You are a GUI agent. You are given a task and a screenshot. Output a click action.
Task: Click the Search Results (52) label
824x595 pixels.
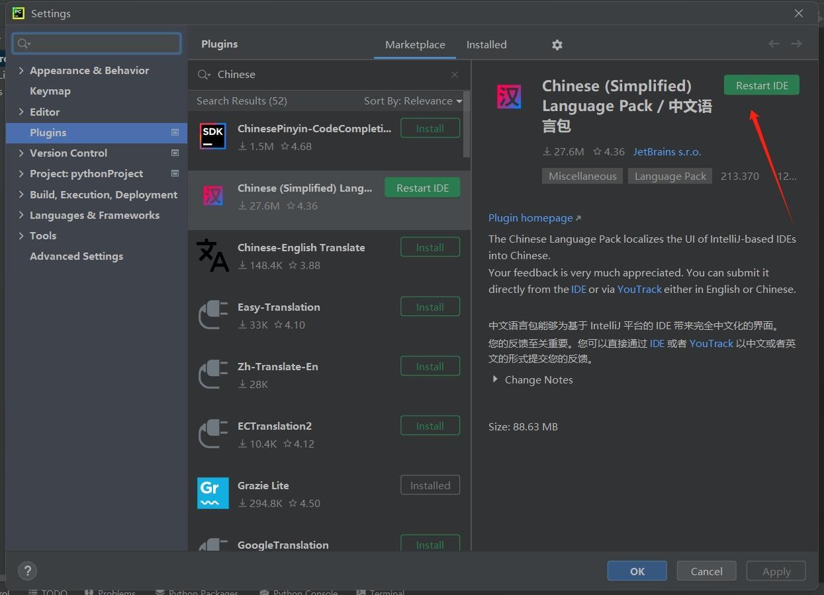point(242,101)
